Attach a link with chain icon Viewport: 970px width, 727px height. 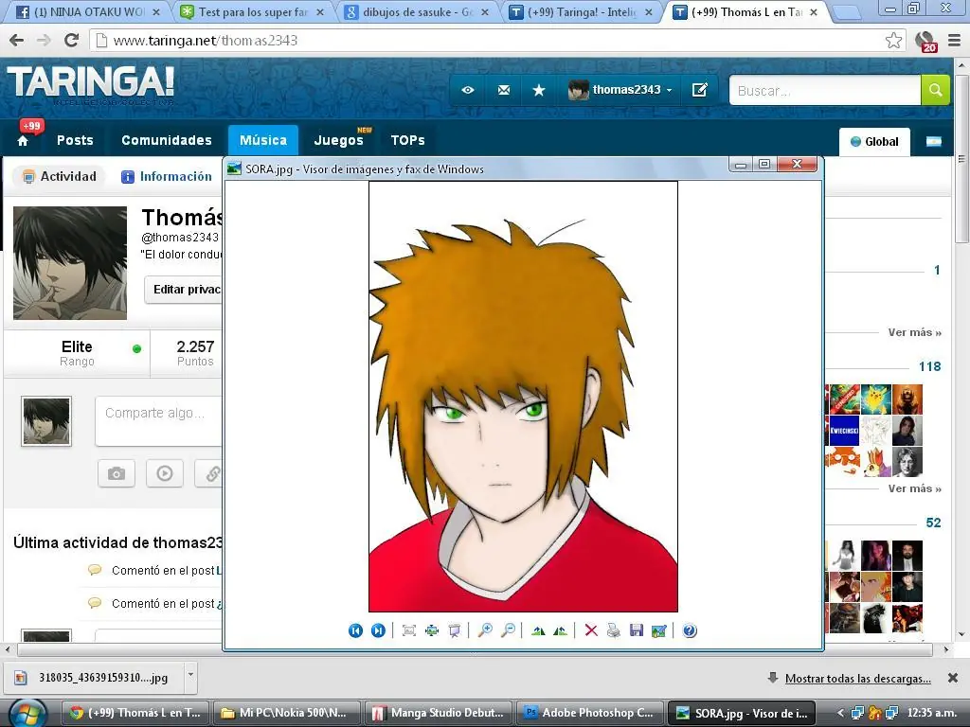point(210,473)
